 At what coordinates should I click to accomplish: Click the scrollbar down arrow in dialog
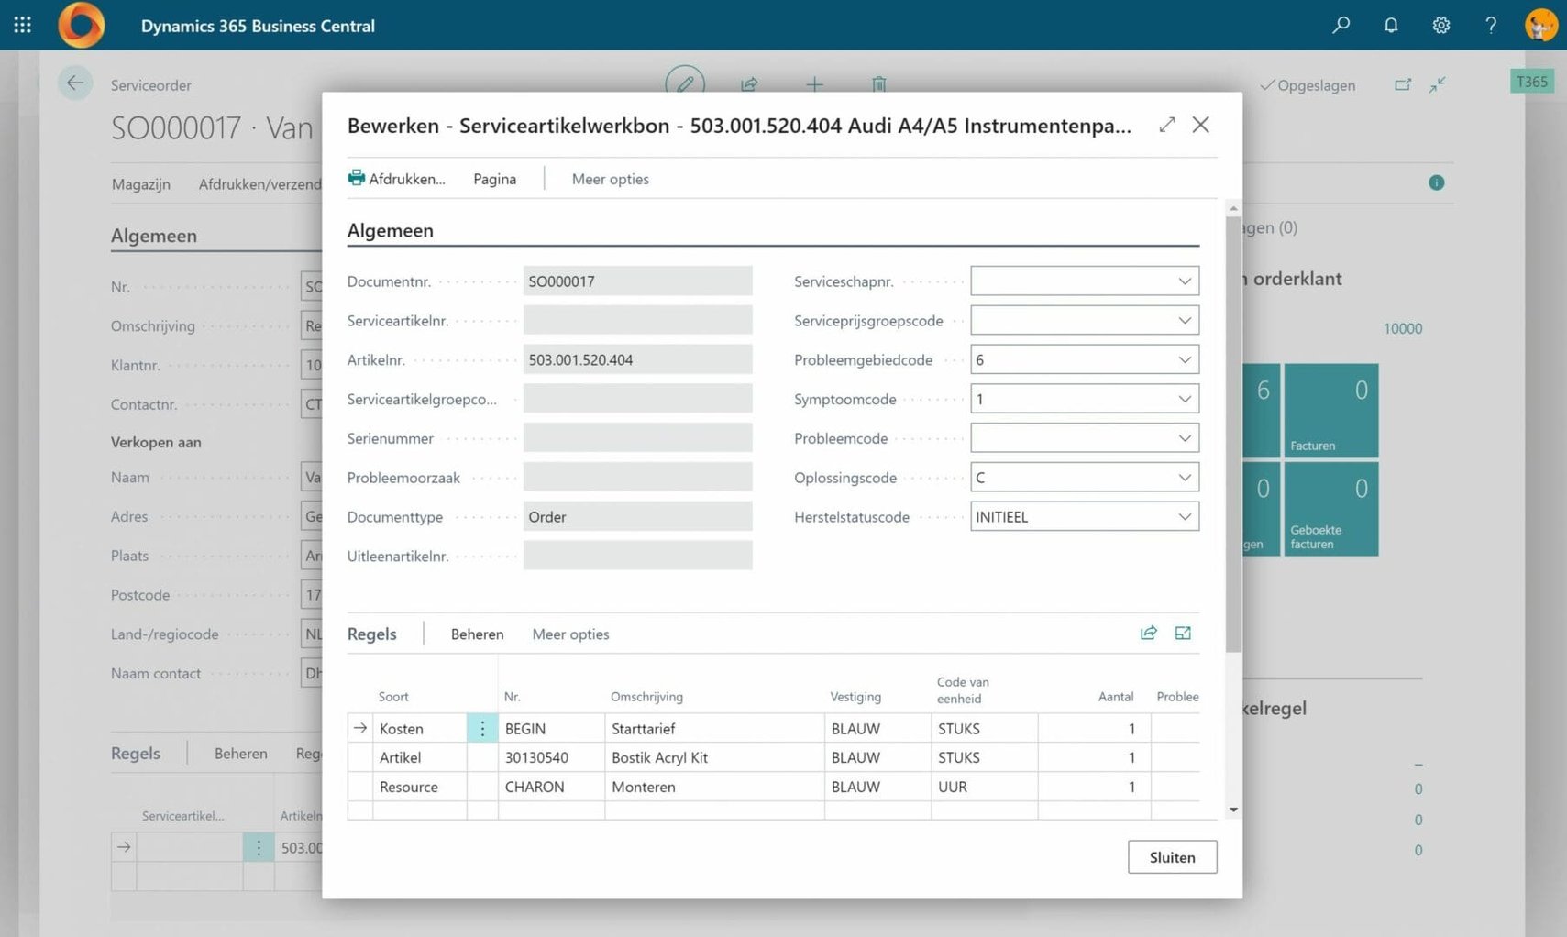(x=1233, y=810)
